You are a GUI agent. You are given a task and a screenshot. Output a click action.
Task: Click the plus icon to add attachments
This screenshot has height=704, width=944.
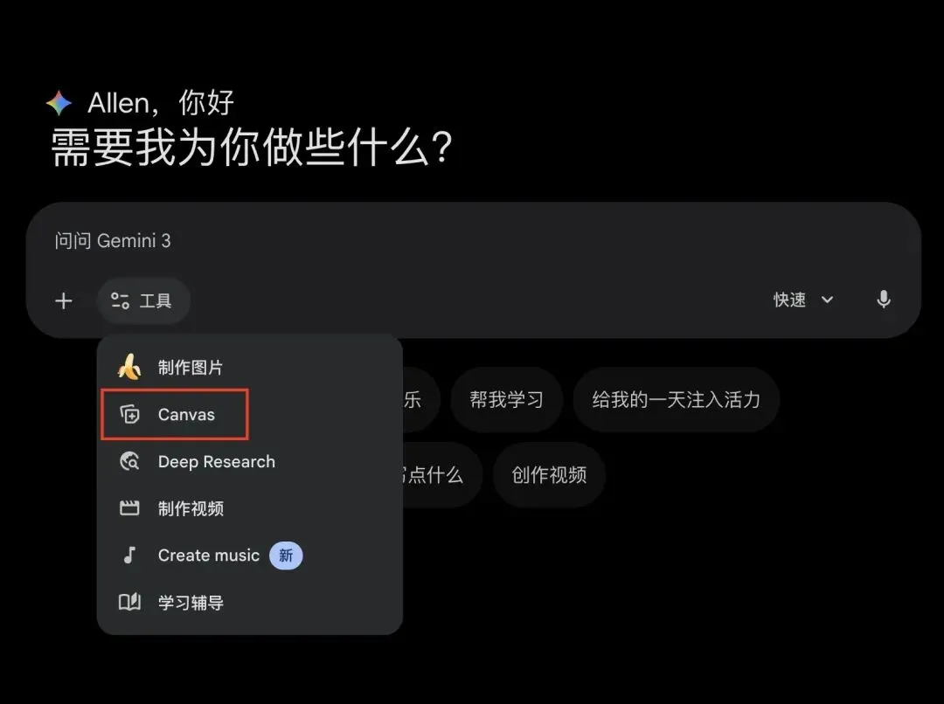click(x=63, y=300)
